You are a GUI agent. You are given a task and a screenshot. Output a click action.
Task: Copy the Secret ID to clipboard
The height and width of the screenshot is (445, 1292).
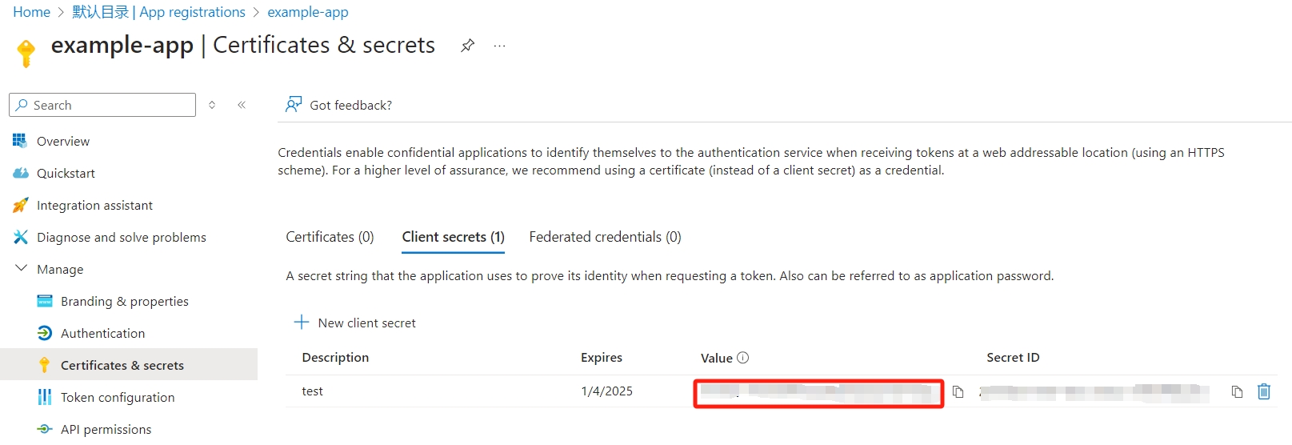[1237, 392]
